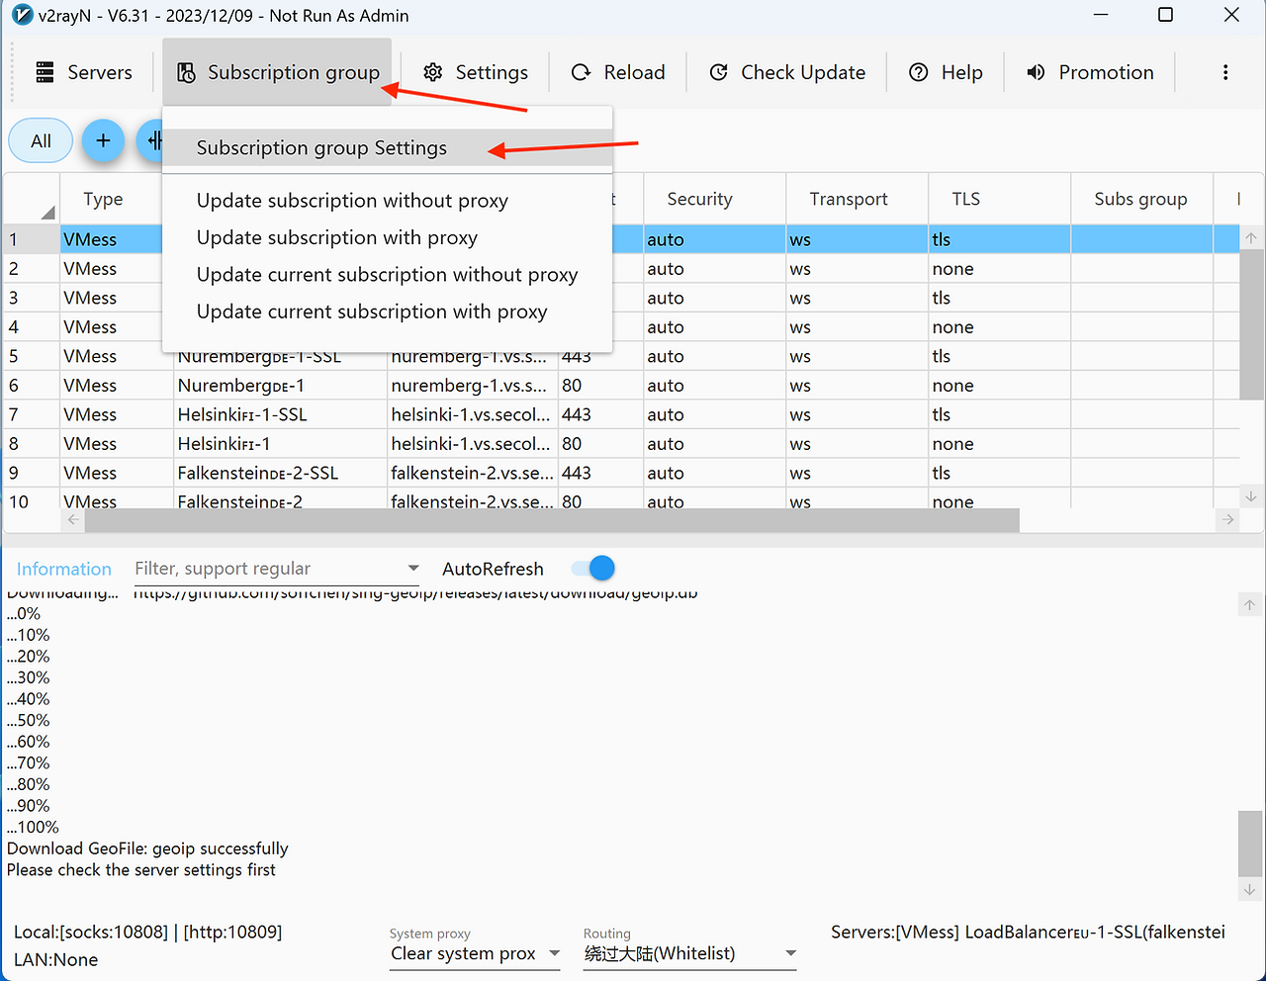This screenshot has width=1266, height=981.
Task: Click the server table scroll-left arrow
Action: 73,519
